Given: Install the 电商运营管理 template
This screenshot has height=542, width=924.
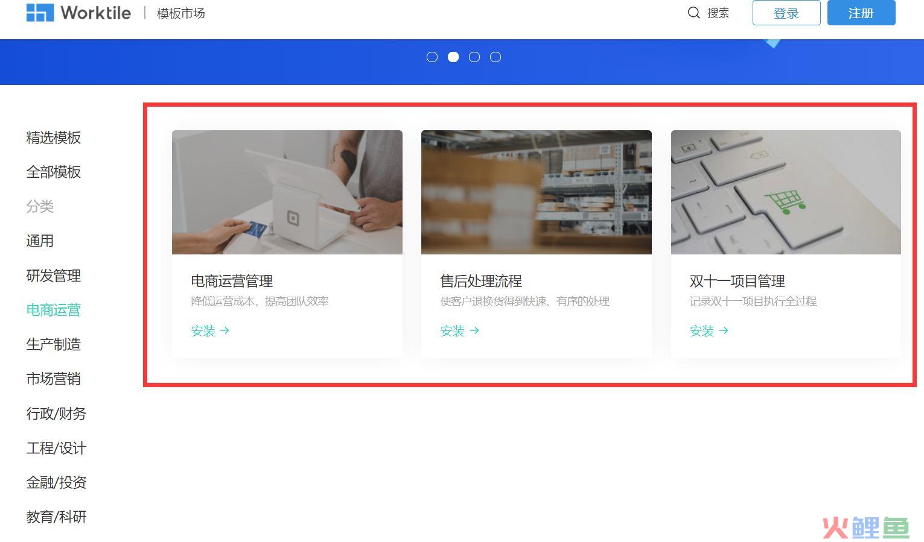Looking at the screenshot, I should point(210,330).
